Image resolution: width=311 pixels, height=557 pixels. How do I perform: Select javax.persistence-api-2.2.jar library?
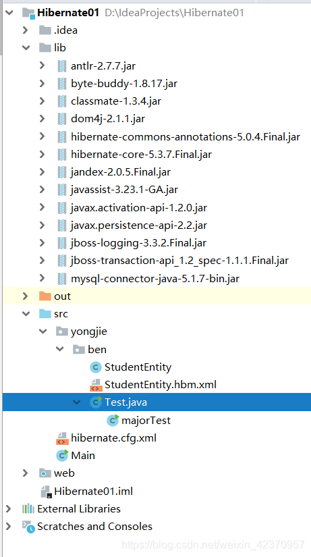coord(139,226)
